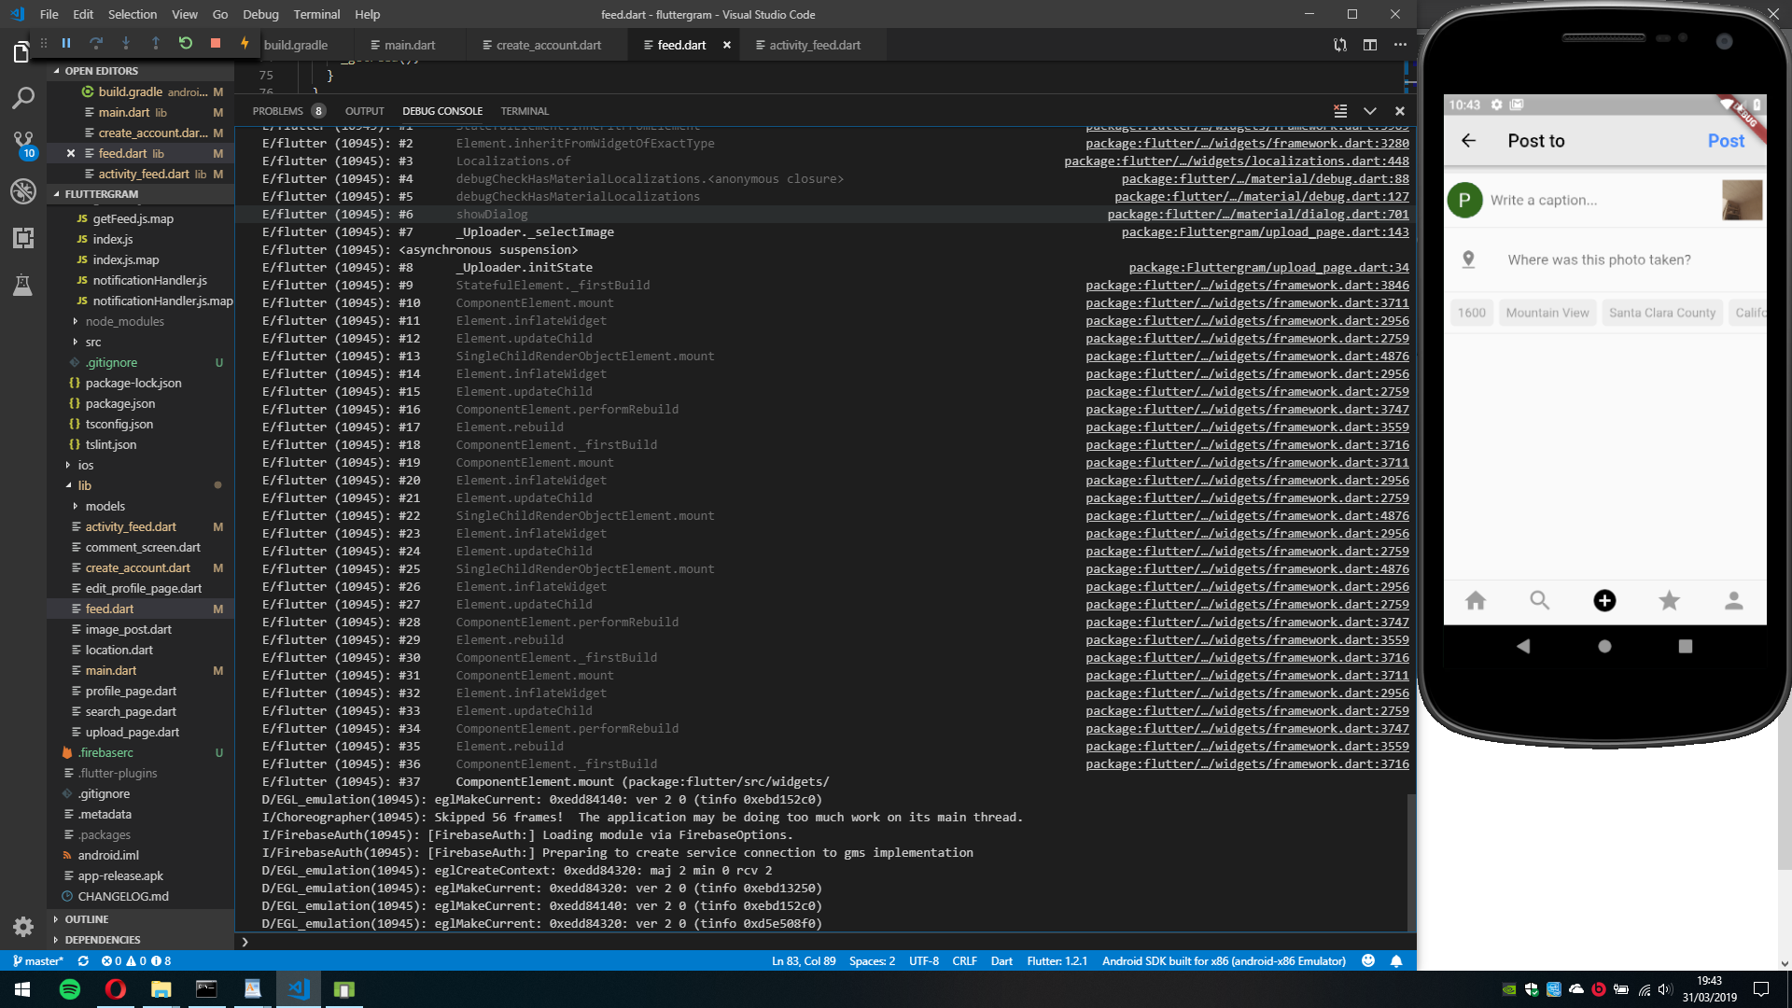Viewport: 1792px width, 1008px height.
Task: Select the Mountain View location chip
Action: [1547, 313]
